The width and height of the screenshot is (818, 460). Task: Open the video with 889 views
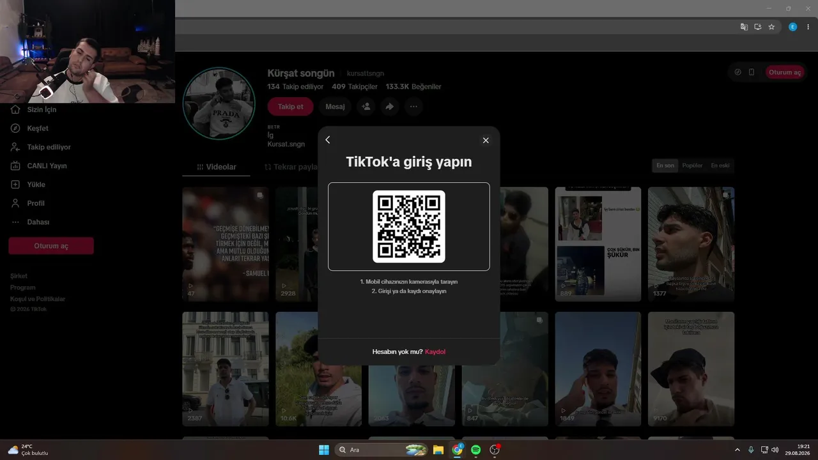(x=598, y=244)
